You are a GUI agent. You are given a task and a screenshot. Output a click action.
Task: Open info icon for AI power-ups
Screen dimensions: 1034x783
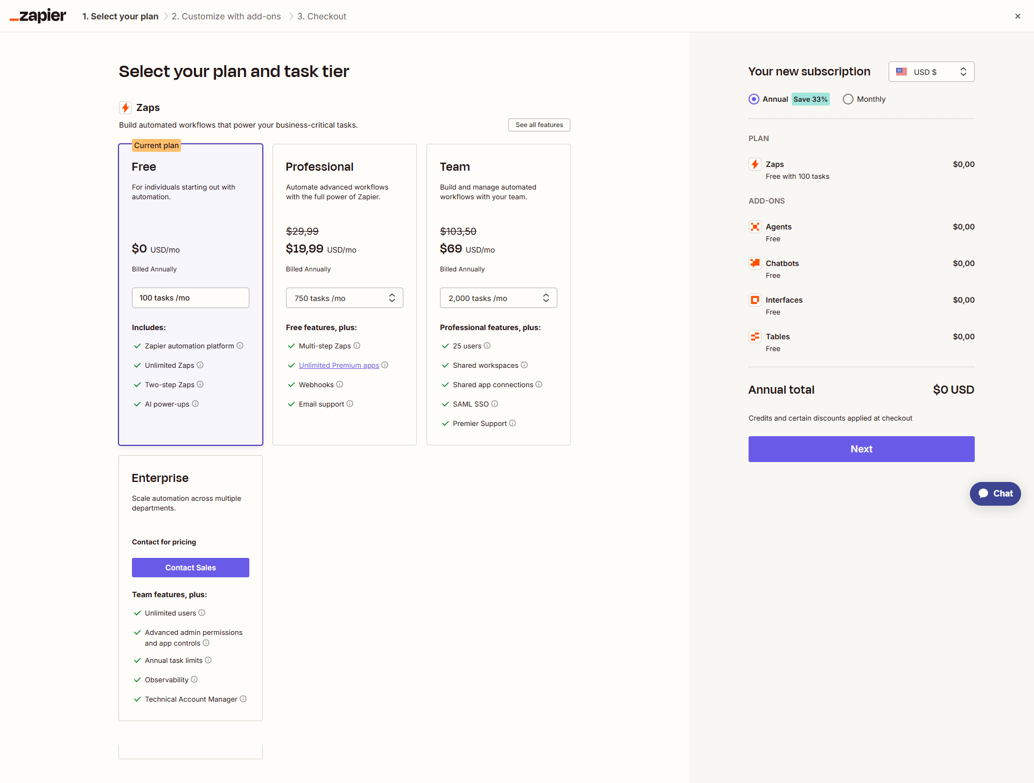pyautogui.click(x=195, y=404)
